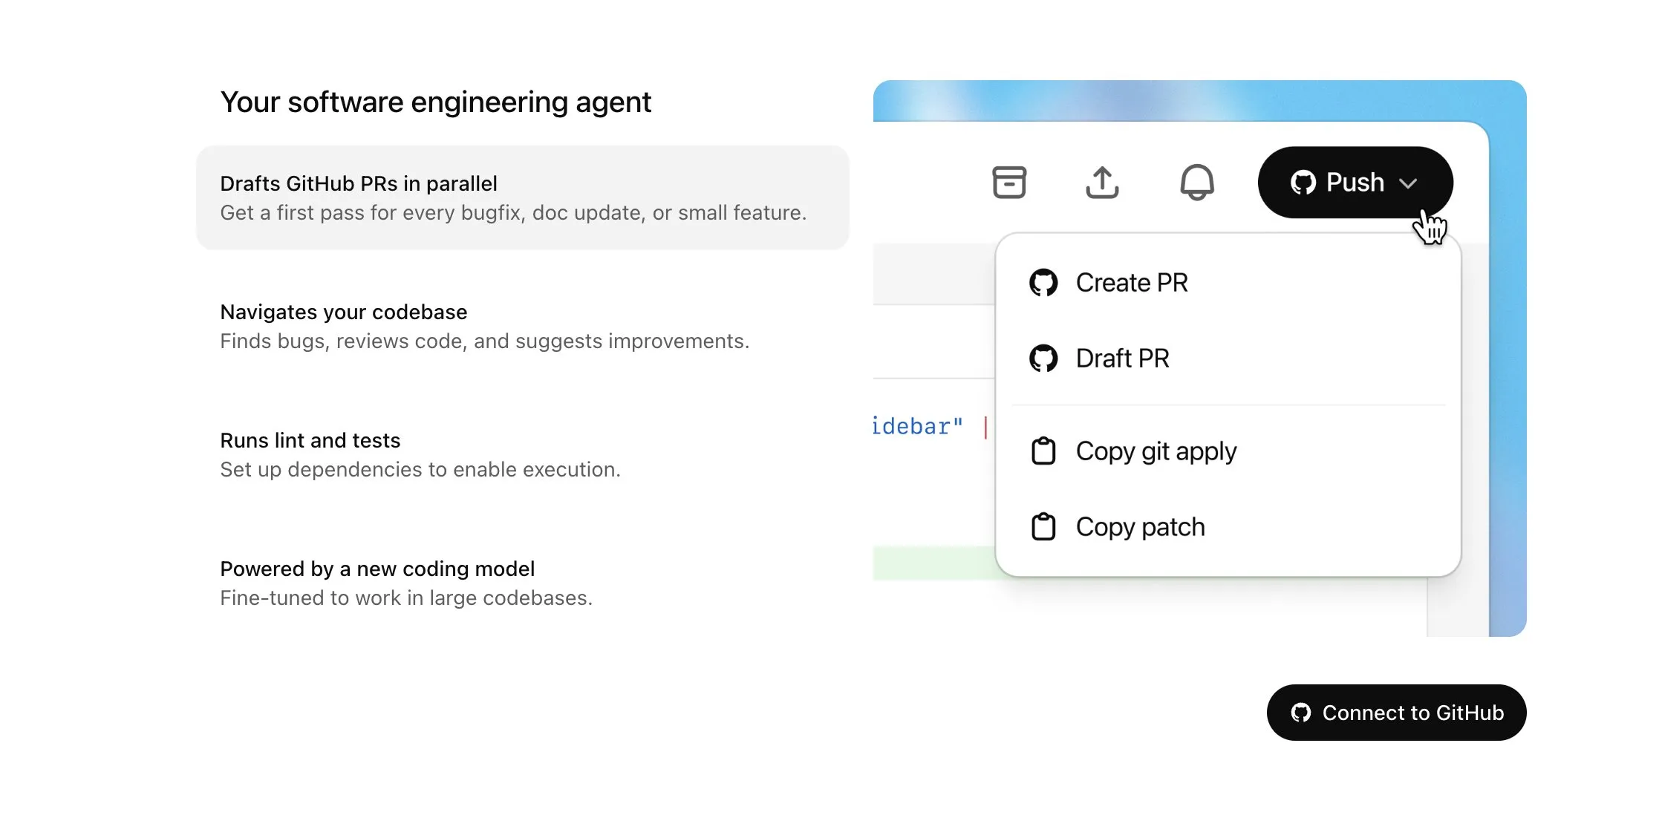Click the Your software engineering agent heading

pos(436,102)
